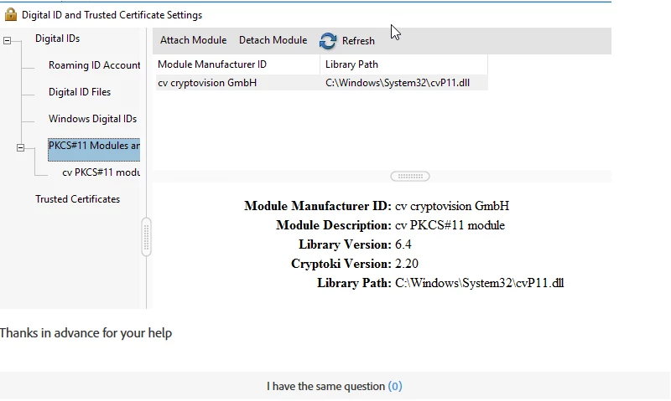The image size is (671, 401).
Task: Collapse the Digital IDs tree node
Action: [8, 40]
